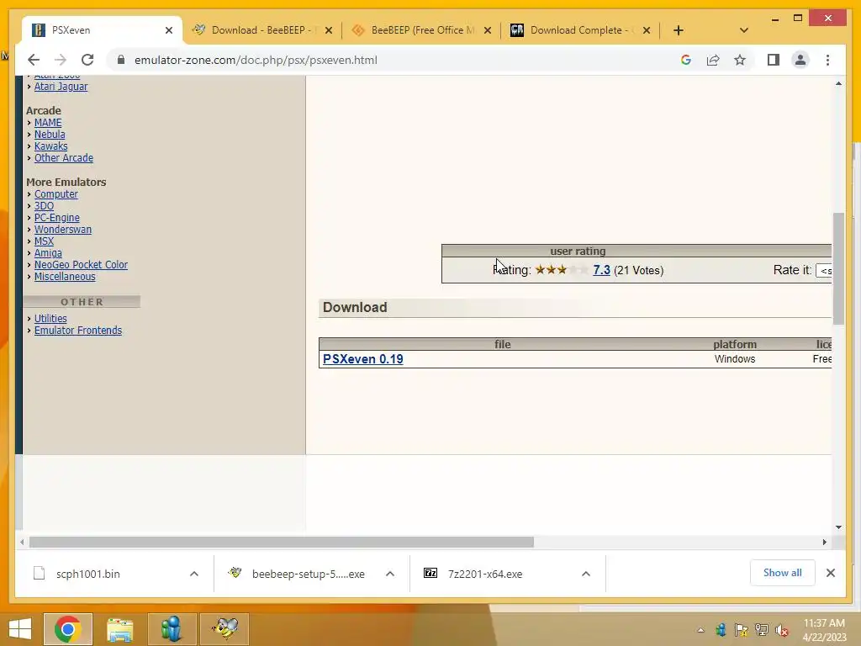861x646 pixels.
Task: Open Chrome side panel icon
Action: (774, 60)
